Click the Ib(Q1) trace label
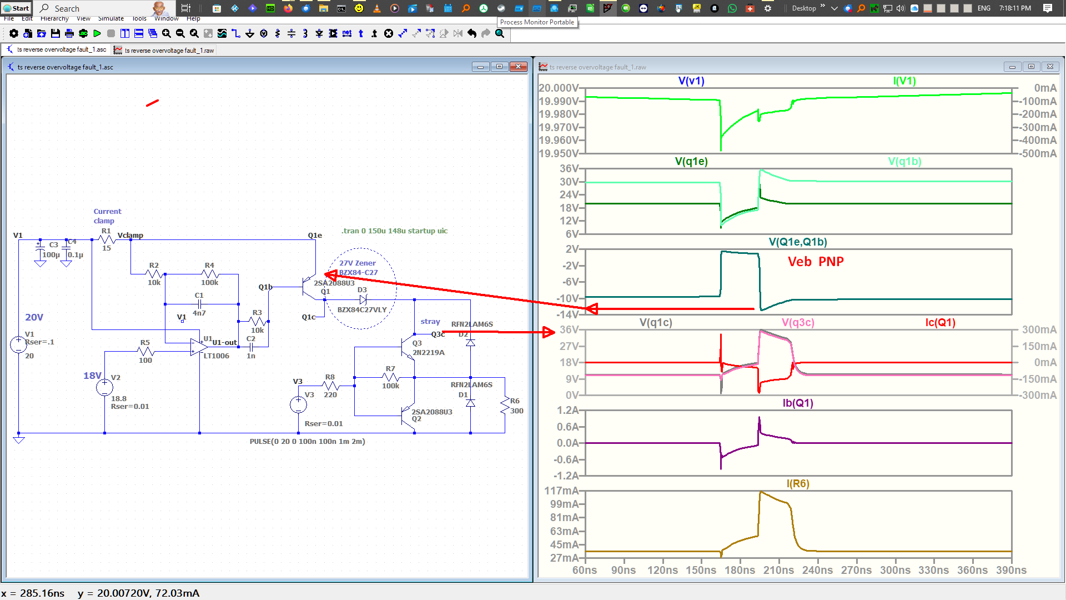 (798, 403)
